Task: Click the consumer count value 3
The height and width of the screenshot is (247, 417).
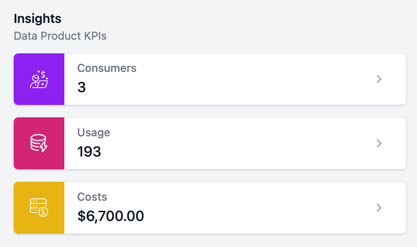Action: 82,87
